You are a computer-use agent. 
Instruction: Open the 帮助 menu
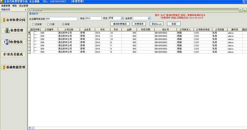tap(15, 6)
